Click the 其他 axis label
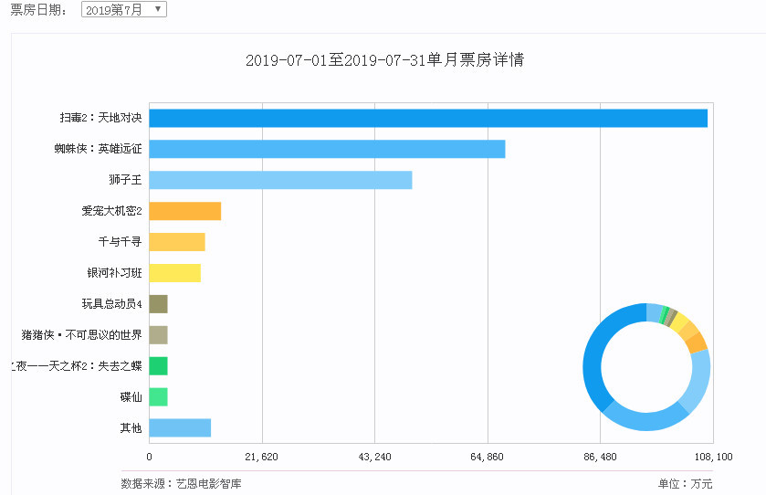The width and height of the screenshot is (766, 495). [131, 428]
